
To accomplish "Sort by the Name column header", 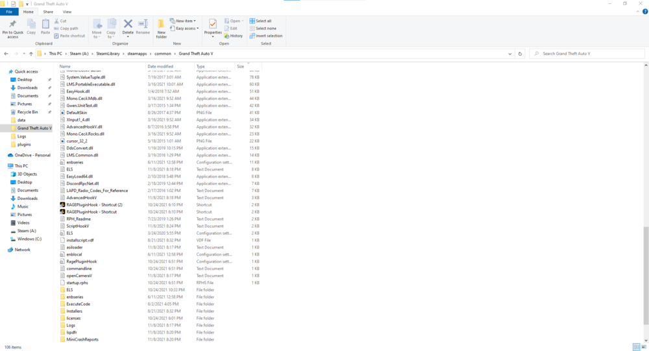I will (65, 66).
